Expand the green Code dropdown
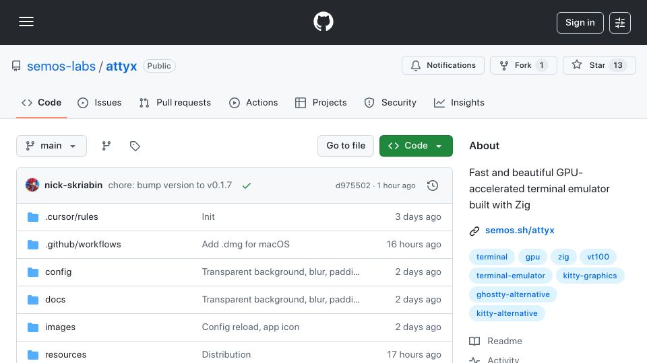This screenshot has width=647, height=363. coord(416,146)
